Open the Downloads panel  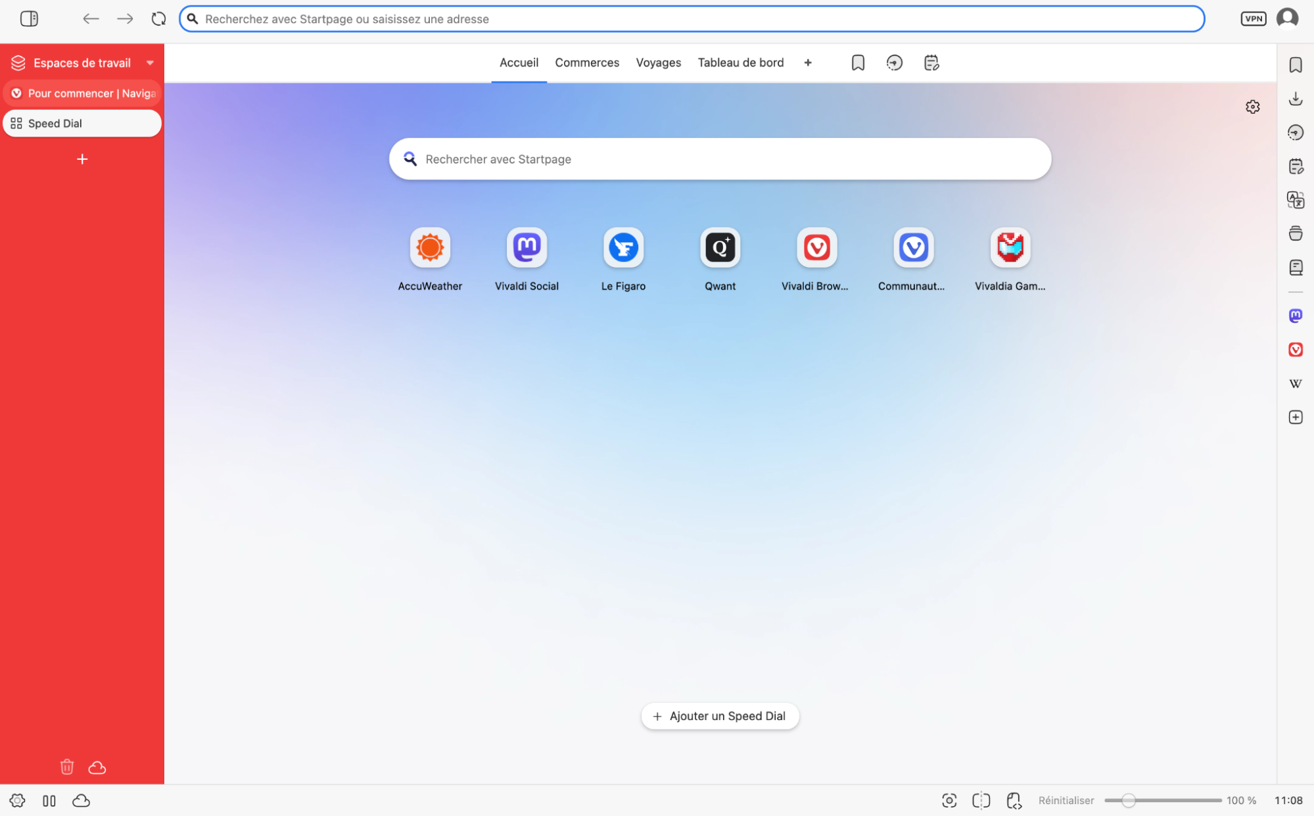click(x=1295, y=98)
